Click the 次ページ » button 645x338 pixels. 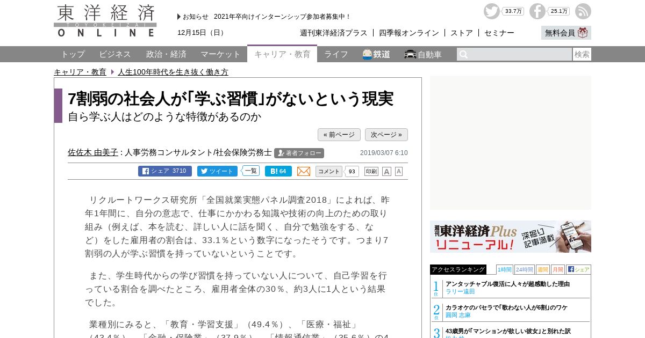click(386, 135)
